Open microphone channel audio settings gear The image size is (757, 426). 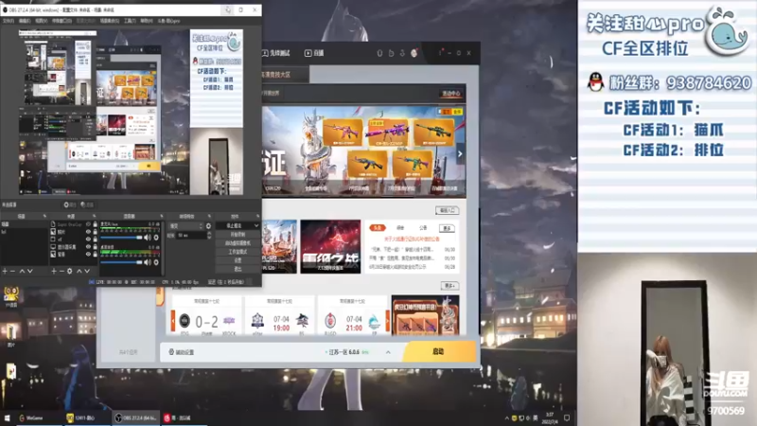156,238
